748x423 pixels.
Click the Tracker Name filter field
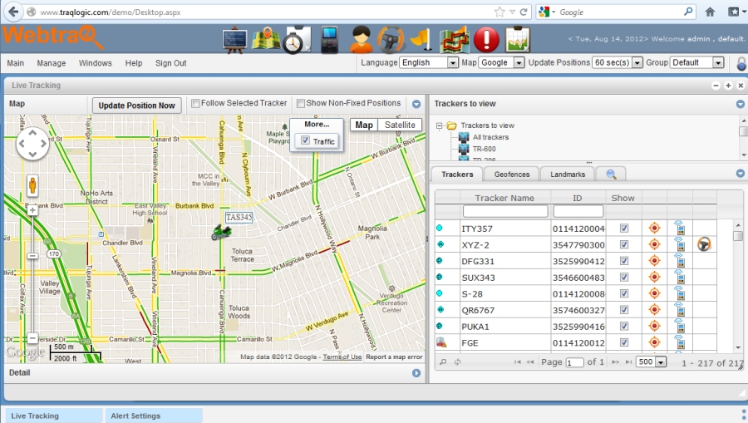(505, 211)
